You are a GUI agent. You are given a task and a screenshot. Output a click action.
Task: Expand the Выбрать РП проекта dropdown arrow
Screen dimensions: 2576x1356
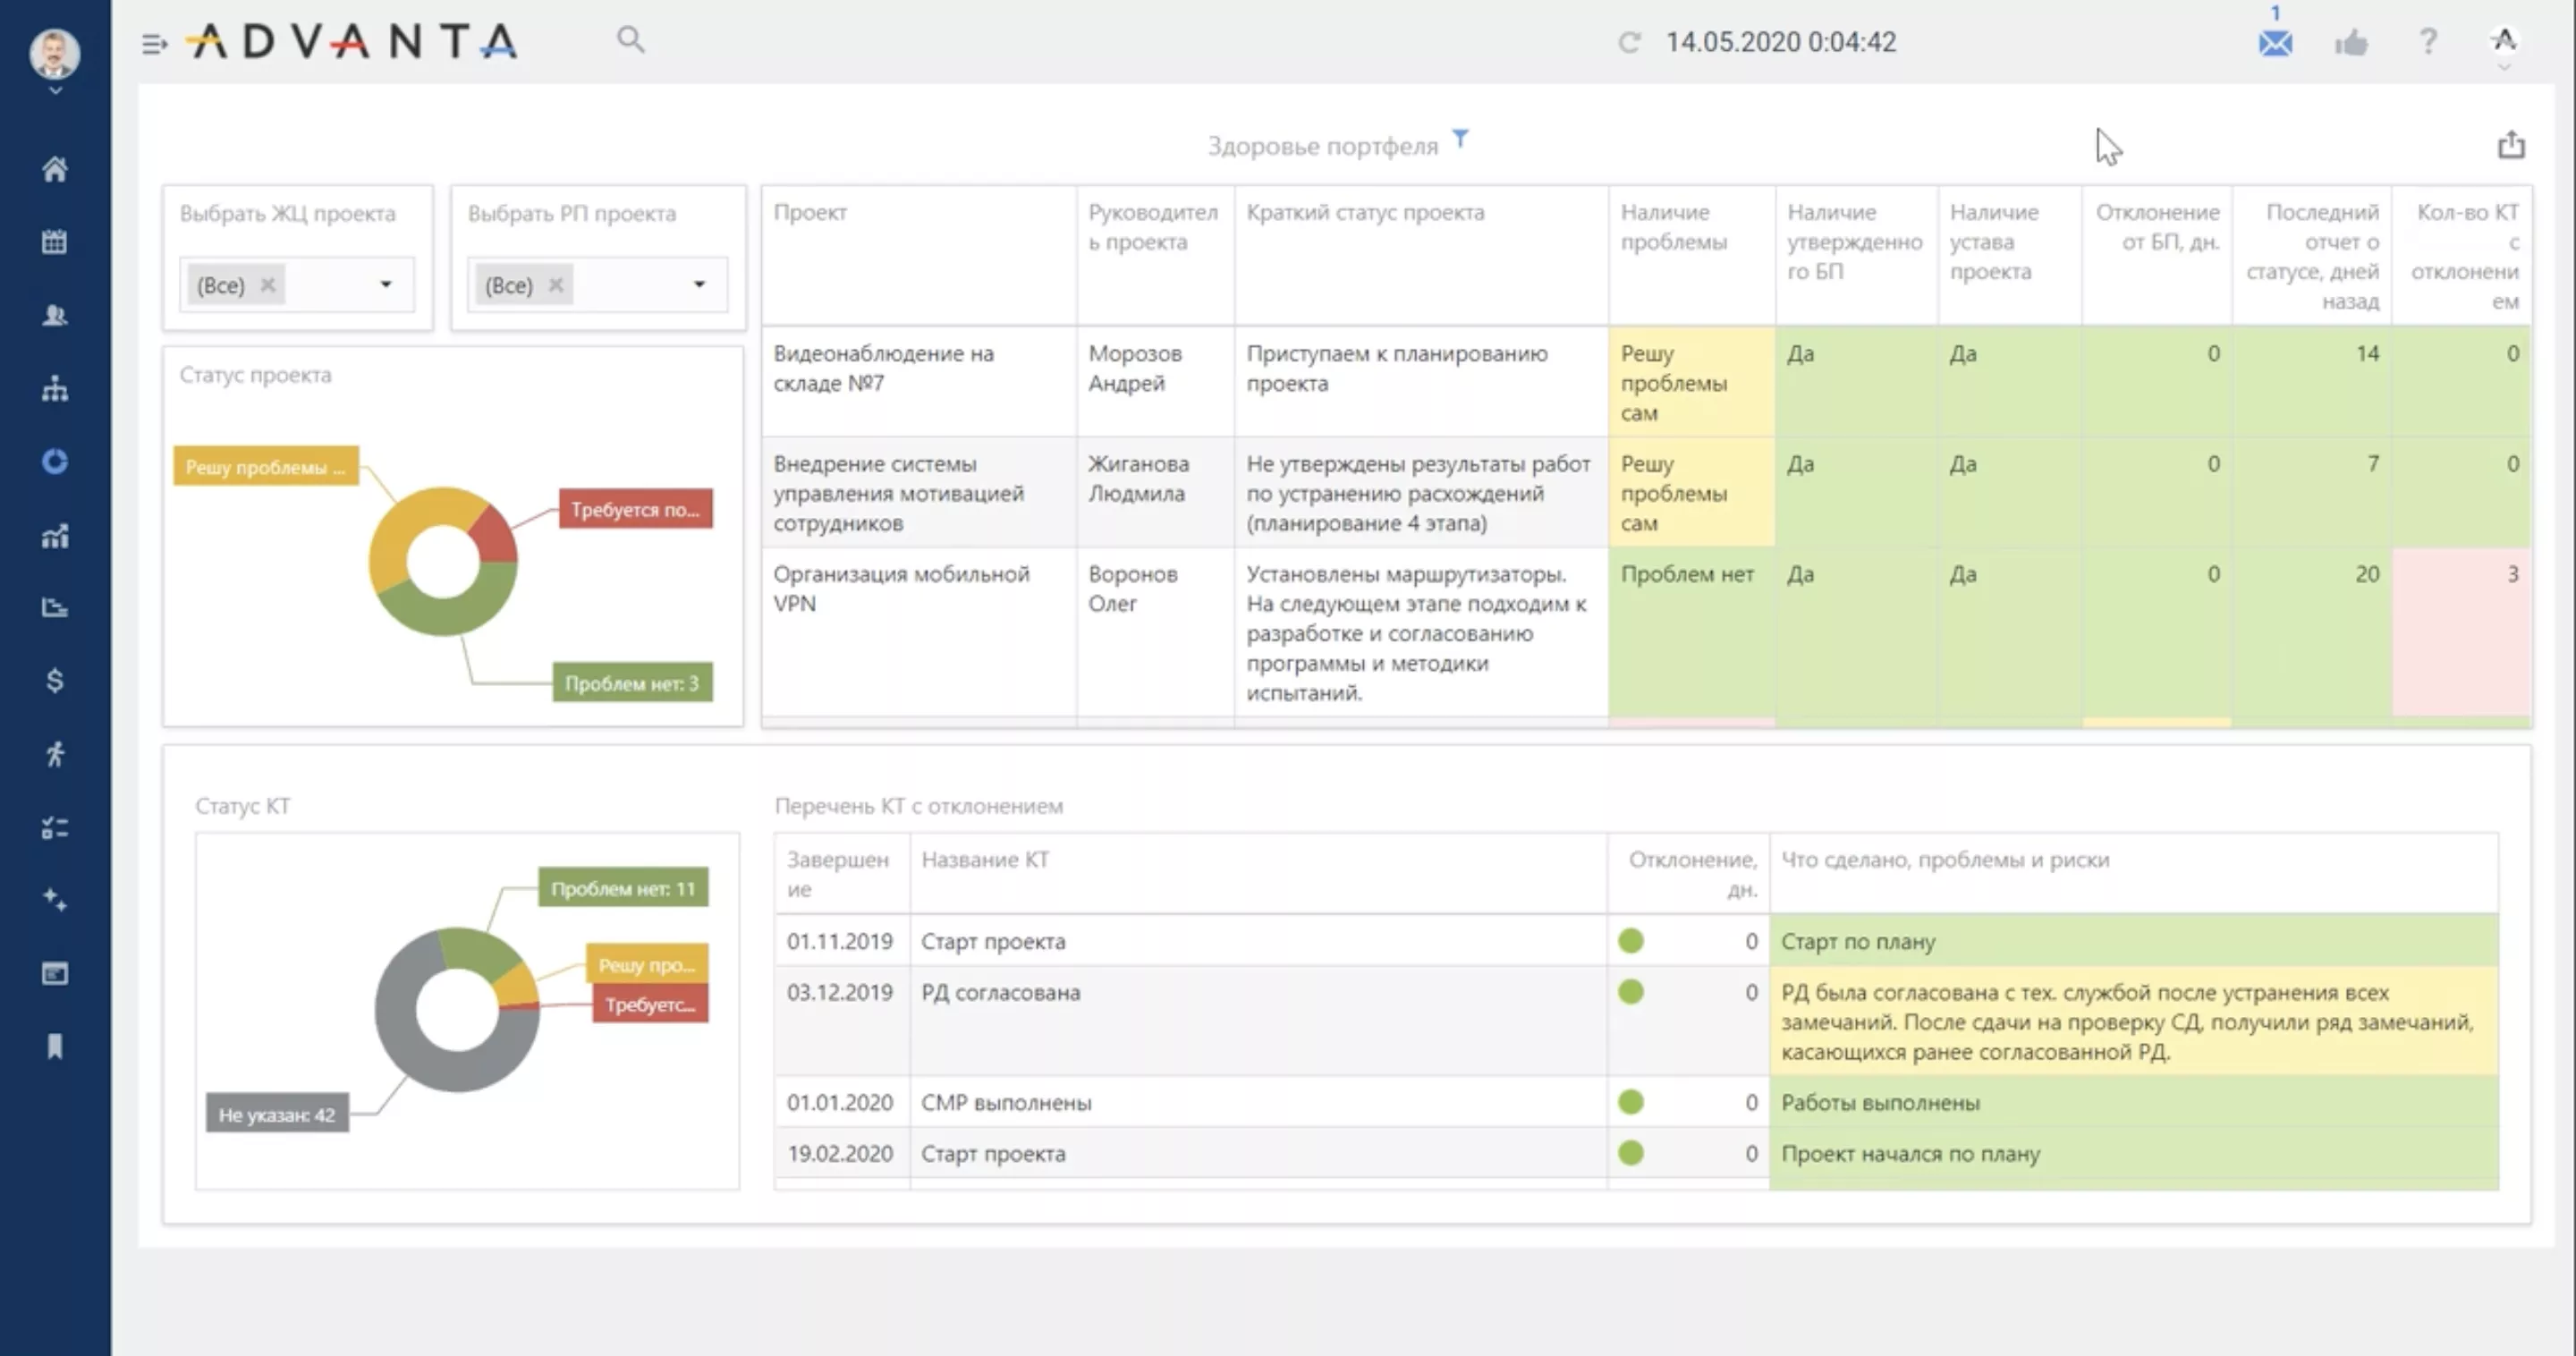[x=699, y=285]
